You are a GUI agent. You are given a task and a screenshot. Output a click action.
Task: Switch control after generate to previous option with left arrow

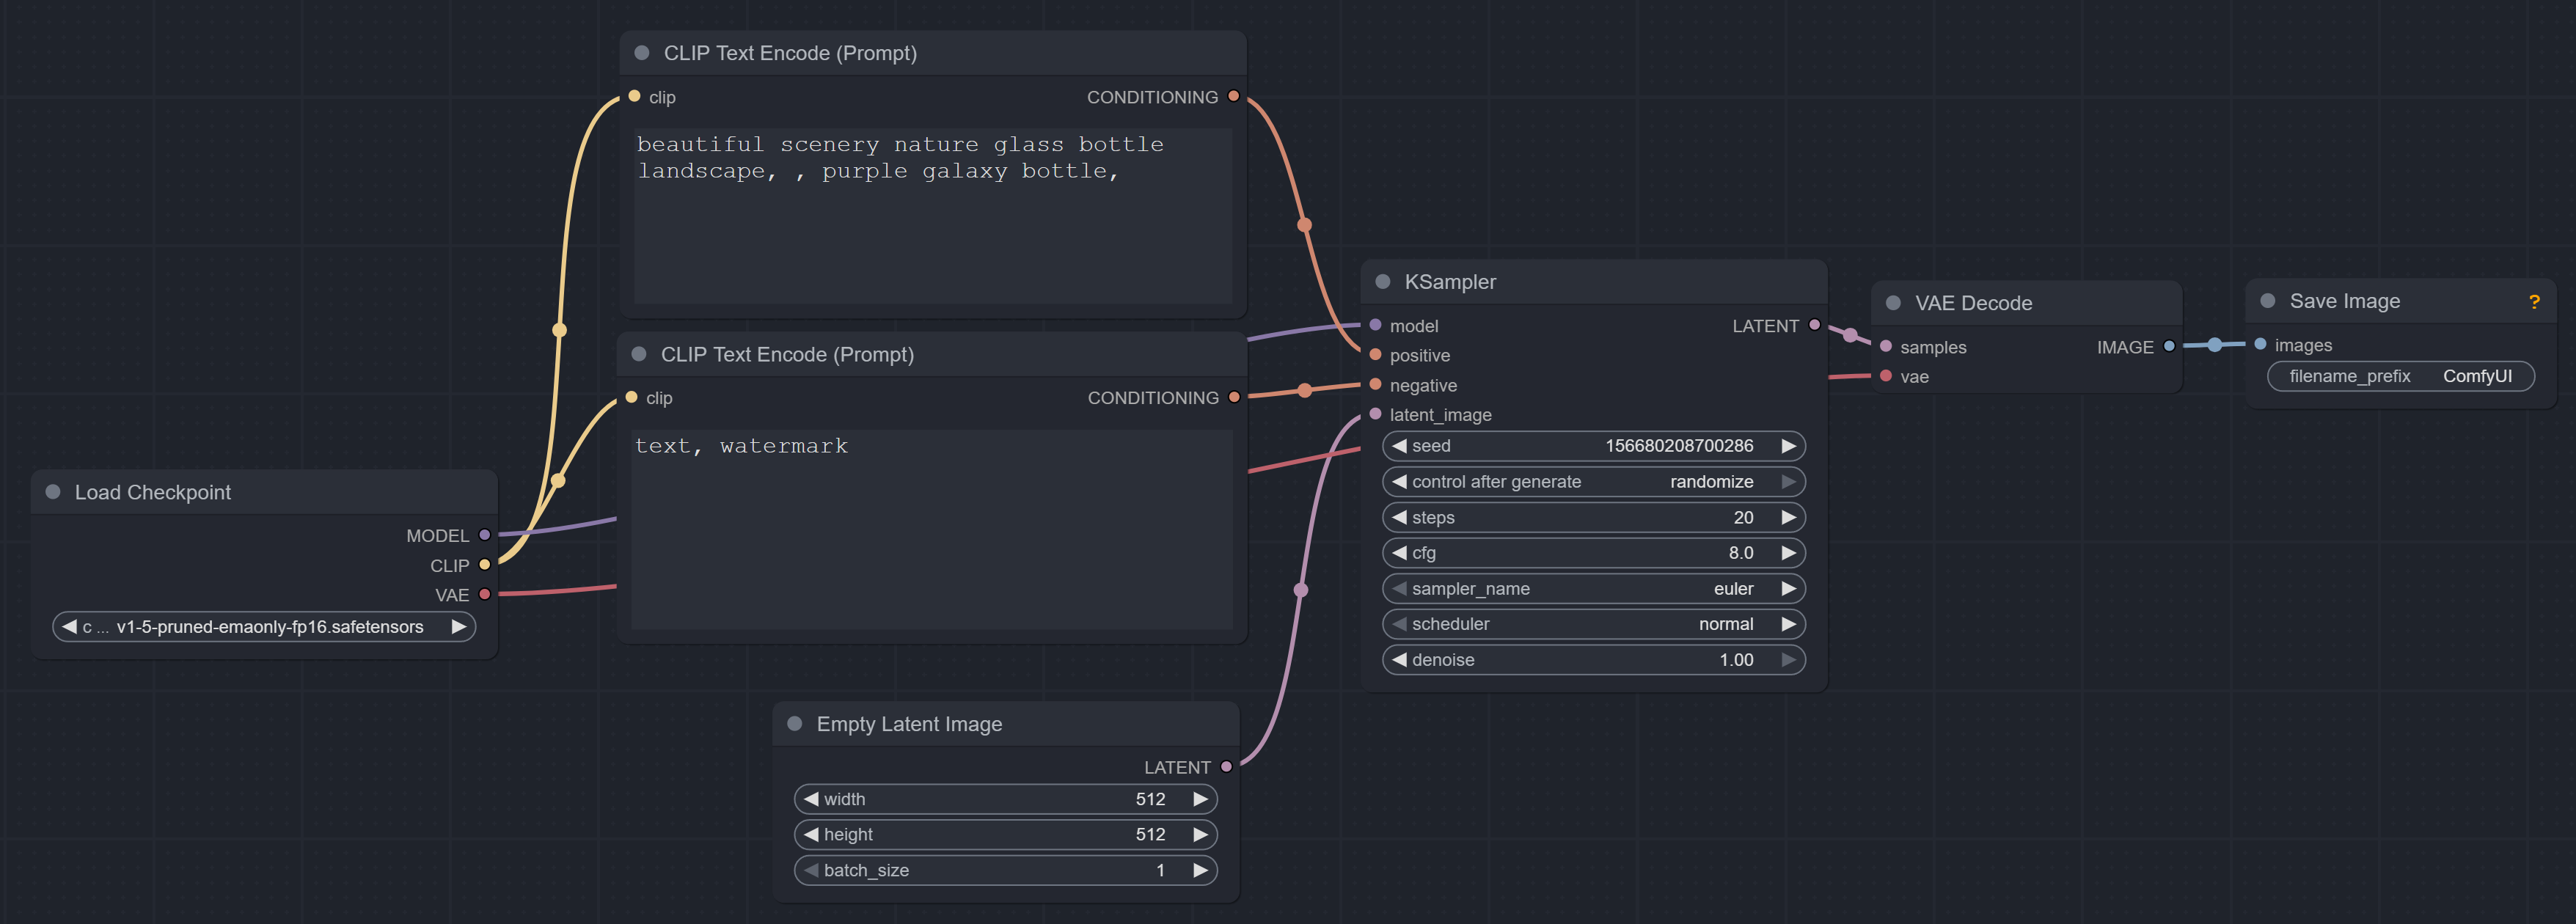pos(1399,482)
